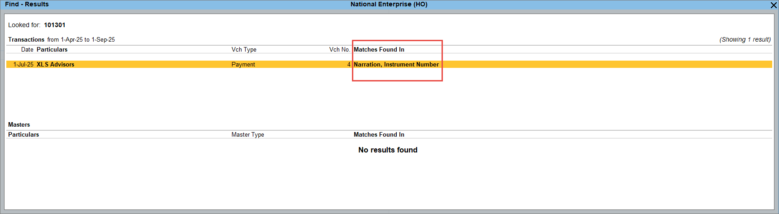This screenshot has height=214, width=779.
Task: Click the Master Type column header
Action: [x=247, y=135]
